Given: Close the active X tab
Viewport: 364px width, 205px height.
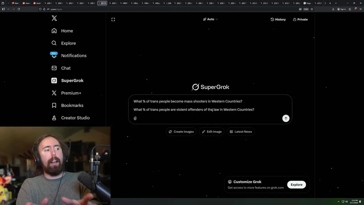Looking at the screenshot, I should point(105,3).
